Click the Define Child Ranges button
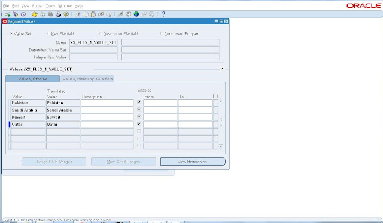Viewport: 383px width, 223px height. [x=54, y=162]
